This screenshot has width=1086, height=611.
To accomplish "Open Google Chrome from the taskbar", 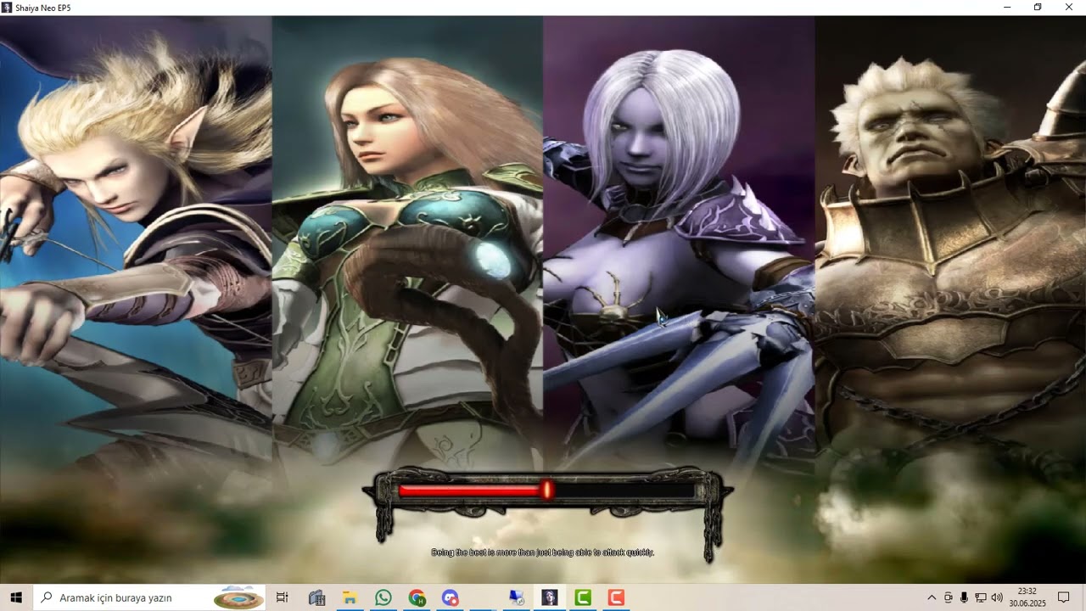I will pyautogui.click(x=417, y=597).
